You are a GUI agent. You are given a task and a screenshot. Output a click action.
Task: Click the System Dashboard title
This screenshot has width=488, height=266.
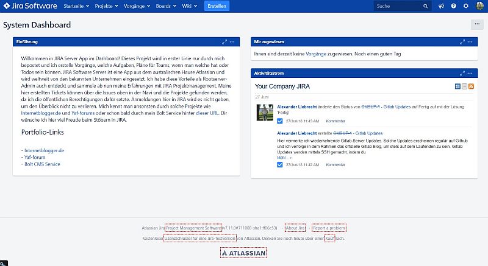pyautogui.click(x=37, y=25)
